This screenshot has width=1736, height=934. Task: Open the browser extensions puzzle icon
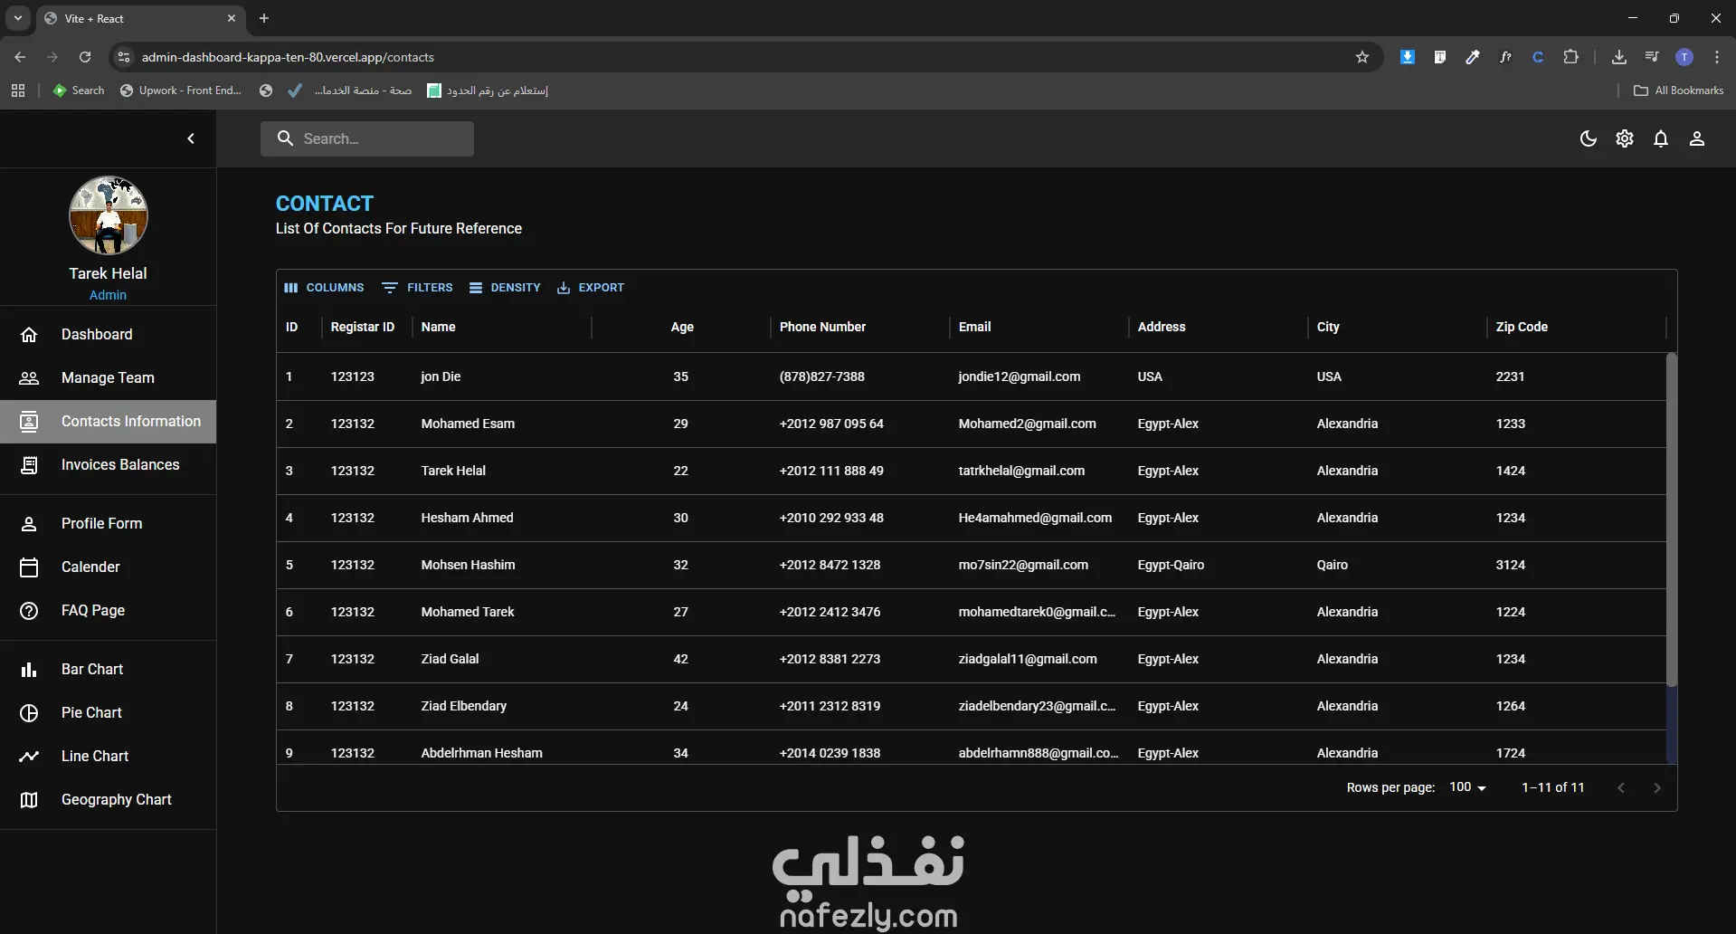1570,57
